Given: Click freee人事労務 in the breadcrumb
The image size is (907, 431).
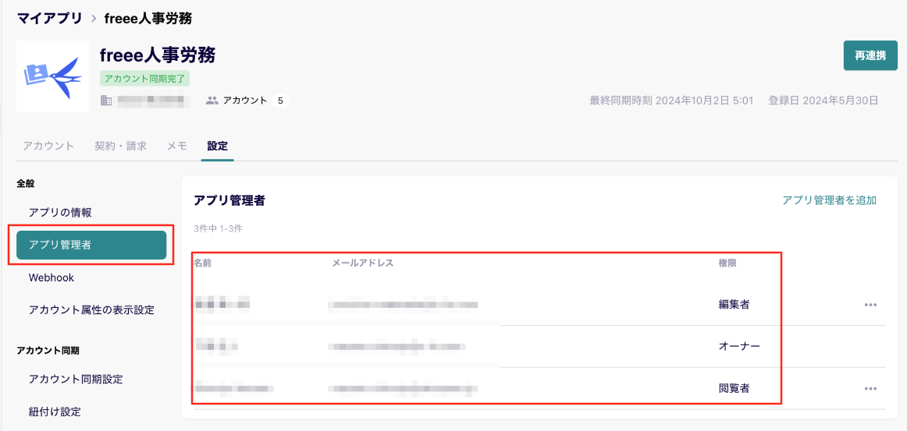Looking at the screenshot, I should click(148, 19).
